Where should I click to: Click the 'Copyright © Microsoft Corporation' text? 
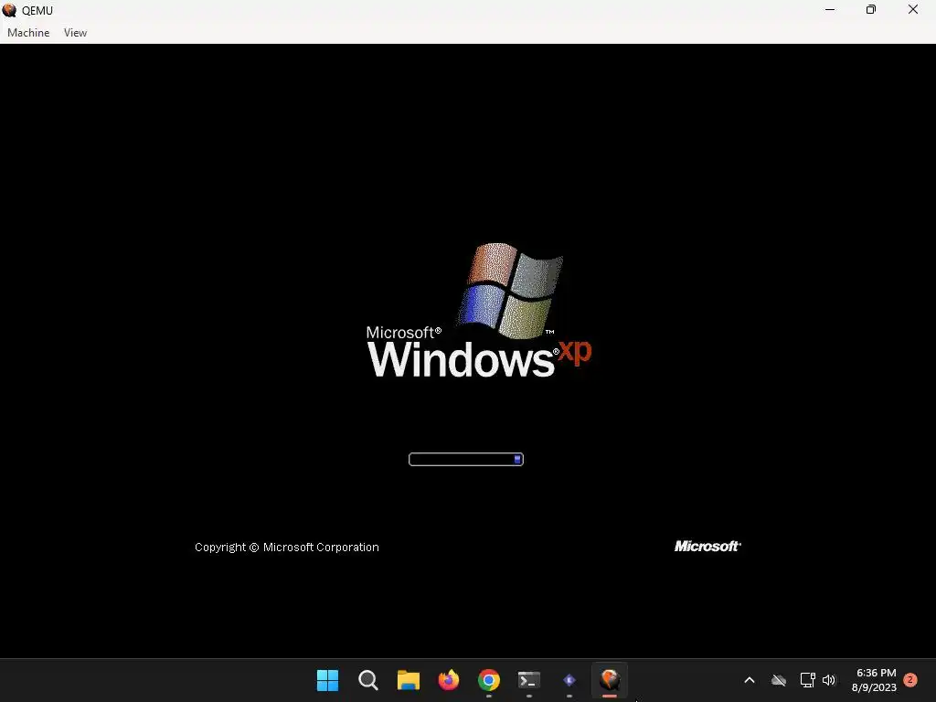(286, 548)
